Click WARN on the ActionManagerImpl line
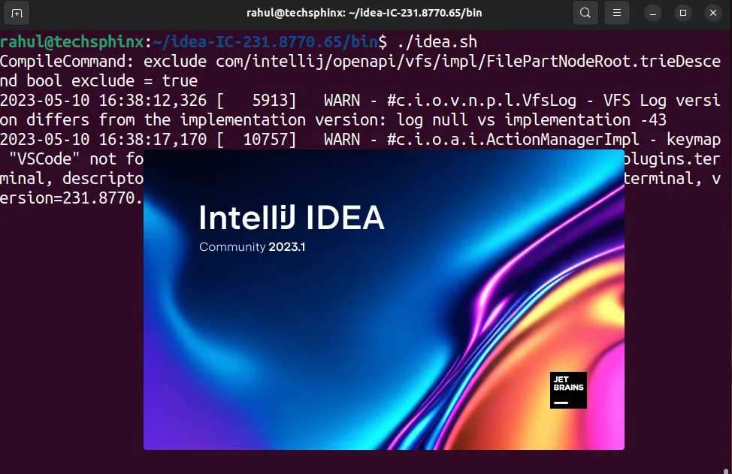This screenshot has width=732, height=474. [x=342, y=140]
